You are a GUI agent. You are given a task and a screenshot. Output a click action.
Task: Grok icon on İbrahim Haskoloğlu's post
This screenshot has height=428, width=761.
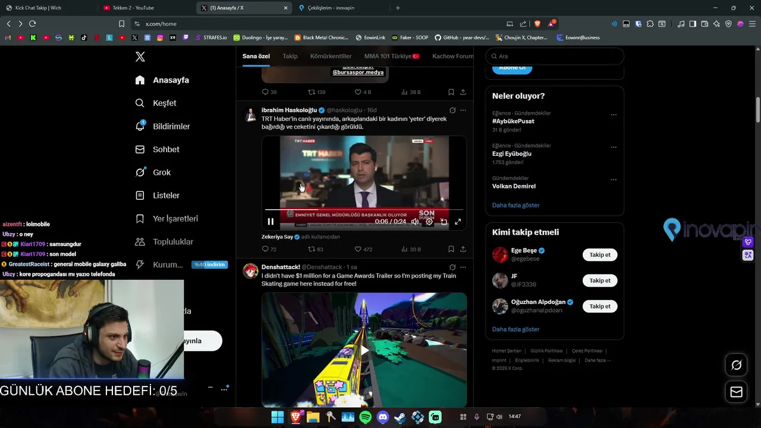click(x=452, y=111)
